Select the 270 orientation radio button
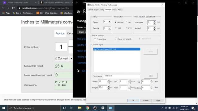The image size is (198, 111). (127, 28)
